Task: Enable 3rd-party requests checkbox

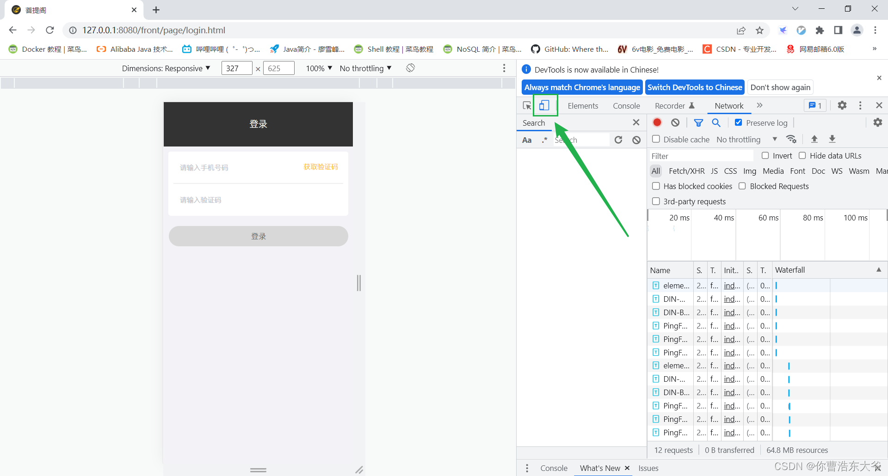Action: pos(656,201)
